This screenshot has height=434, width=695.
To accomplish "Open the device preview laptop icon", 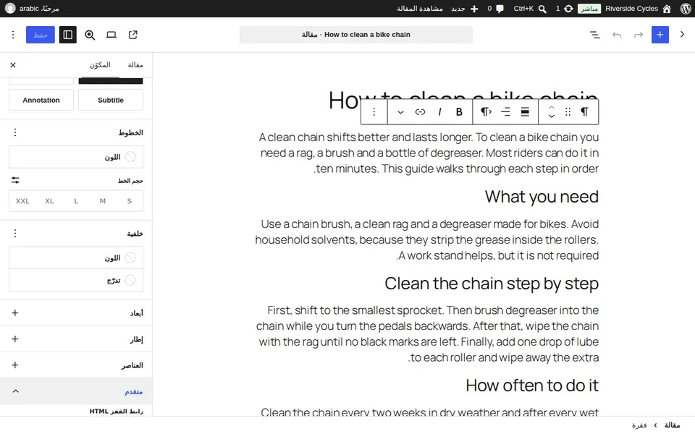I will pos(111,35).
